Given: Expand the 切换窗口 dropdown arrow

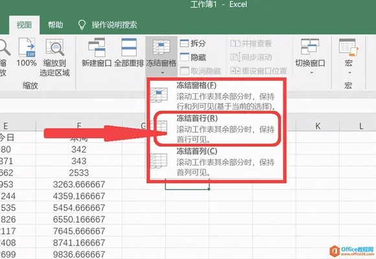Looking at the screenshot, I should pyautogui.click(x=311, y=73).
